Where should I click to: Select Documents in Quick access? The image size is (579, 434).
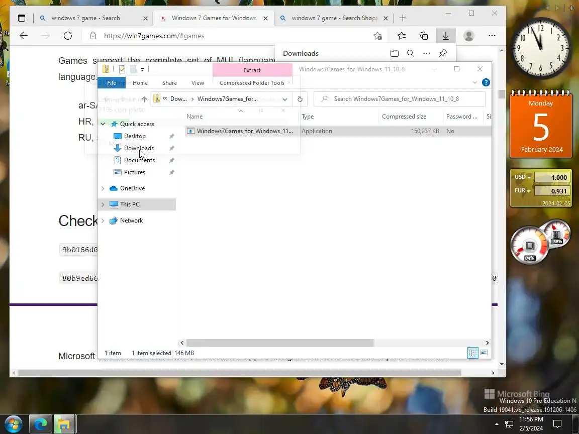(x=139, y=160)
